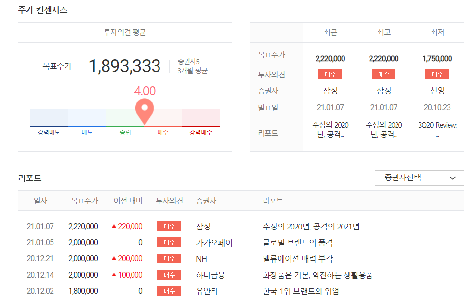
Task: Click the 증권사 column header in report table
Action: point(206,201)
